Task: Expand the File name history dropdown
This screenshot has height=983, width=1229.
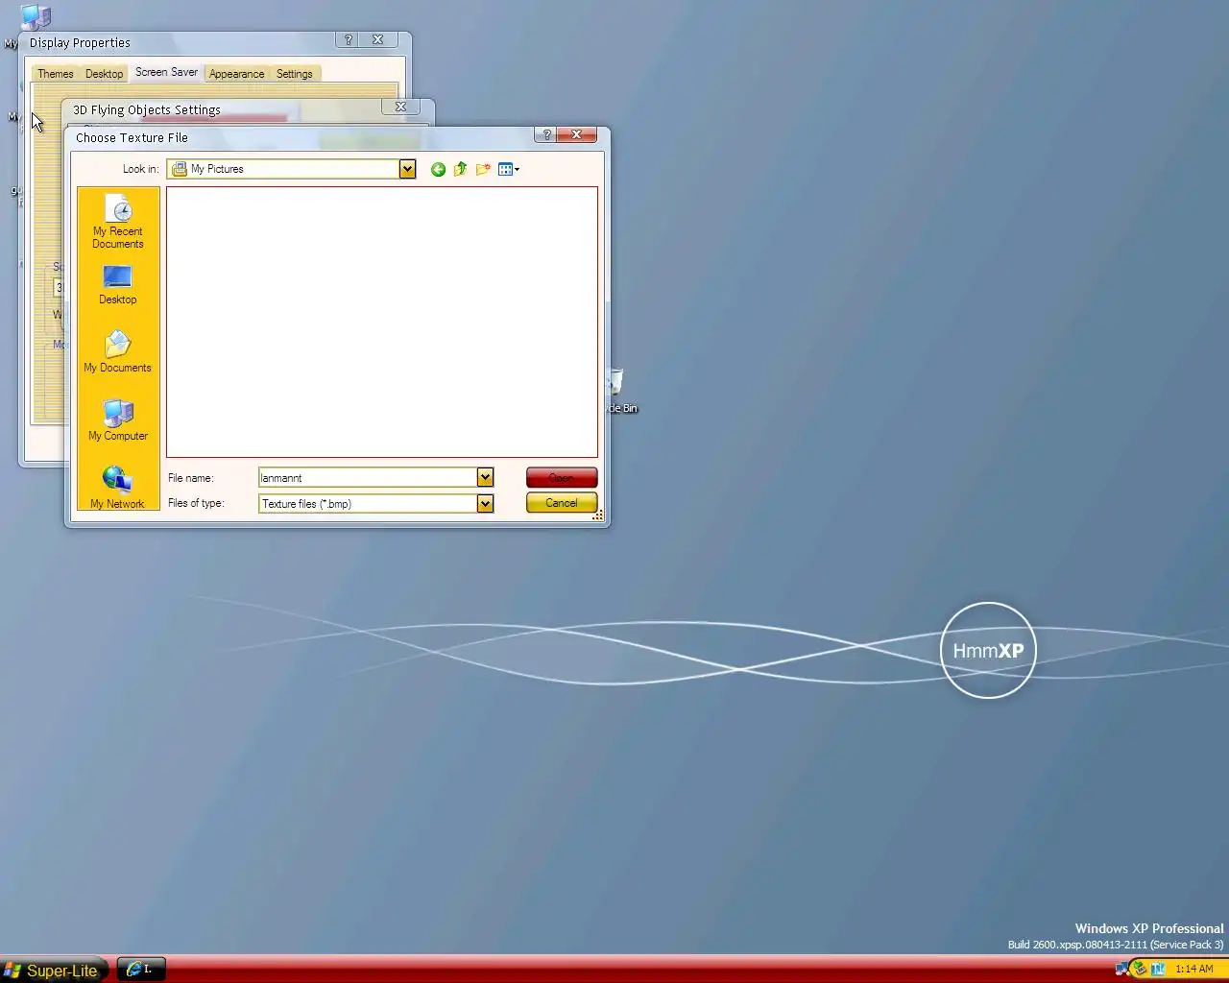Action: point(485,477)
